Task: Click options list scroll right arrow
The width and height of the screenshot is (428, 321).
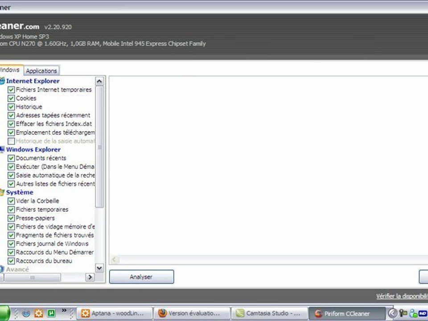Action: [90, 277]
